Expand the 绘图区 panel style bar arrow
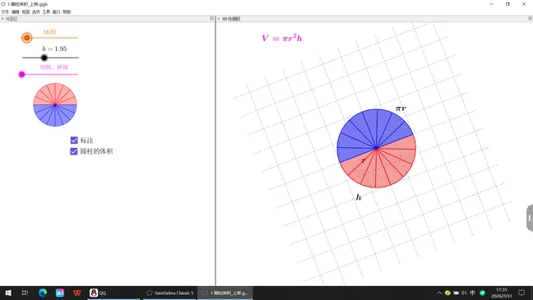 click(2, 19)
